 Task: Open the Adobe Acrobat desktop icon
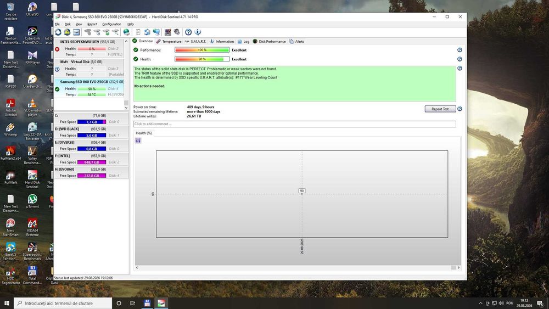tap(10, 108)
